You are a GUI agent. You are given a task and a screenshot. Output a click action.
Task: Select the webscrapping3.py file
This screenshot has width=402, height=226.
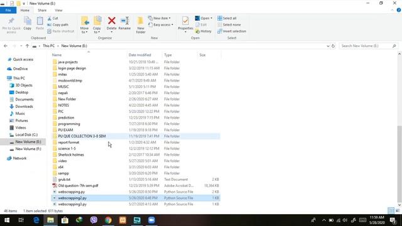click(x=136, y=204)
